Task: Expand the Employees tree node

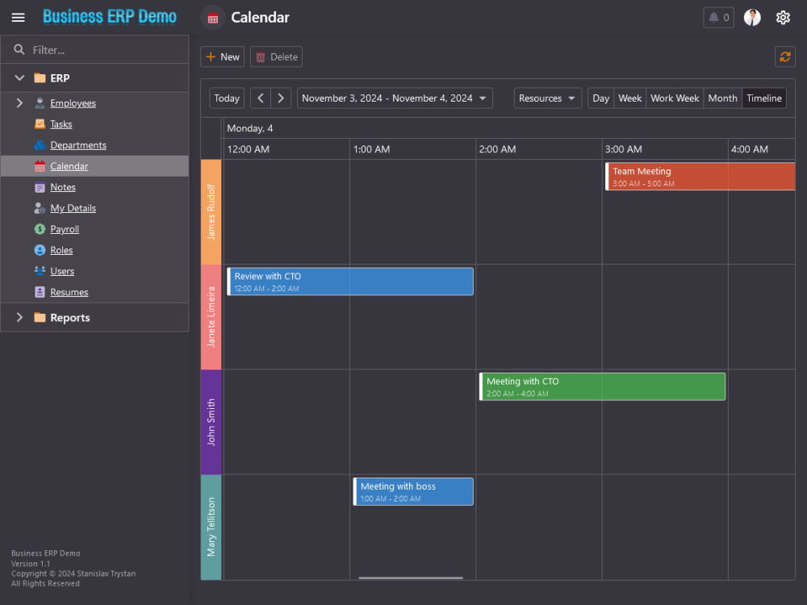Action: click(19, 103)
